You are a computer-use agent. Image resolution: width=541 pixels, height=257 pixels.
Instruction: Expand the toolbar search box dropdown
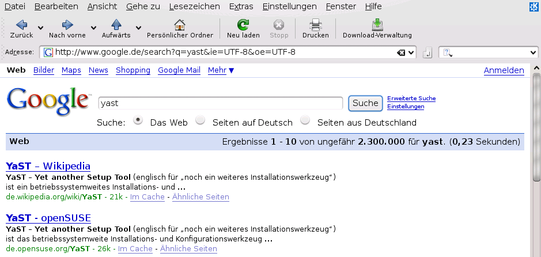point(533,53)
